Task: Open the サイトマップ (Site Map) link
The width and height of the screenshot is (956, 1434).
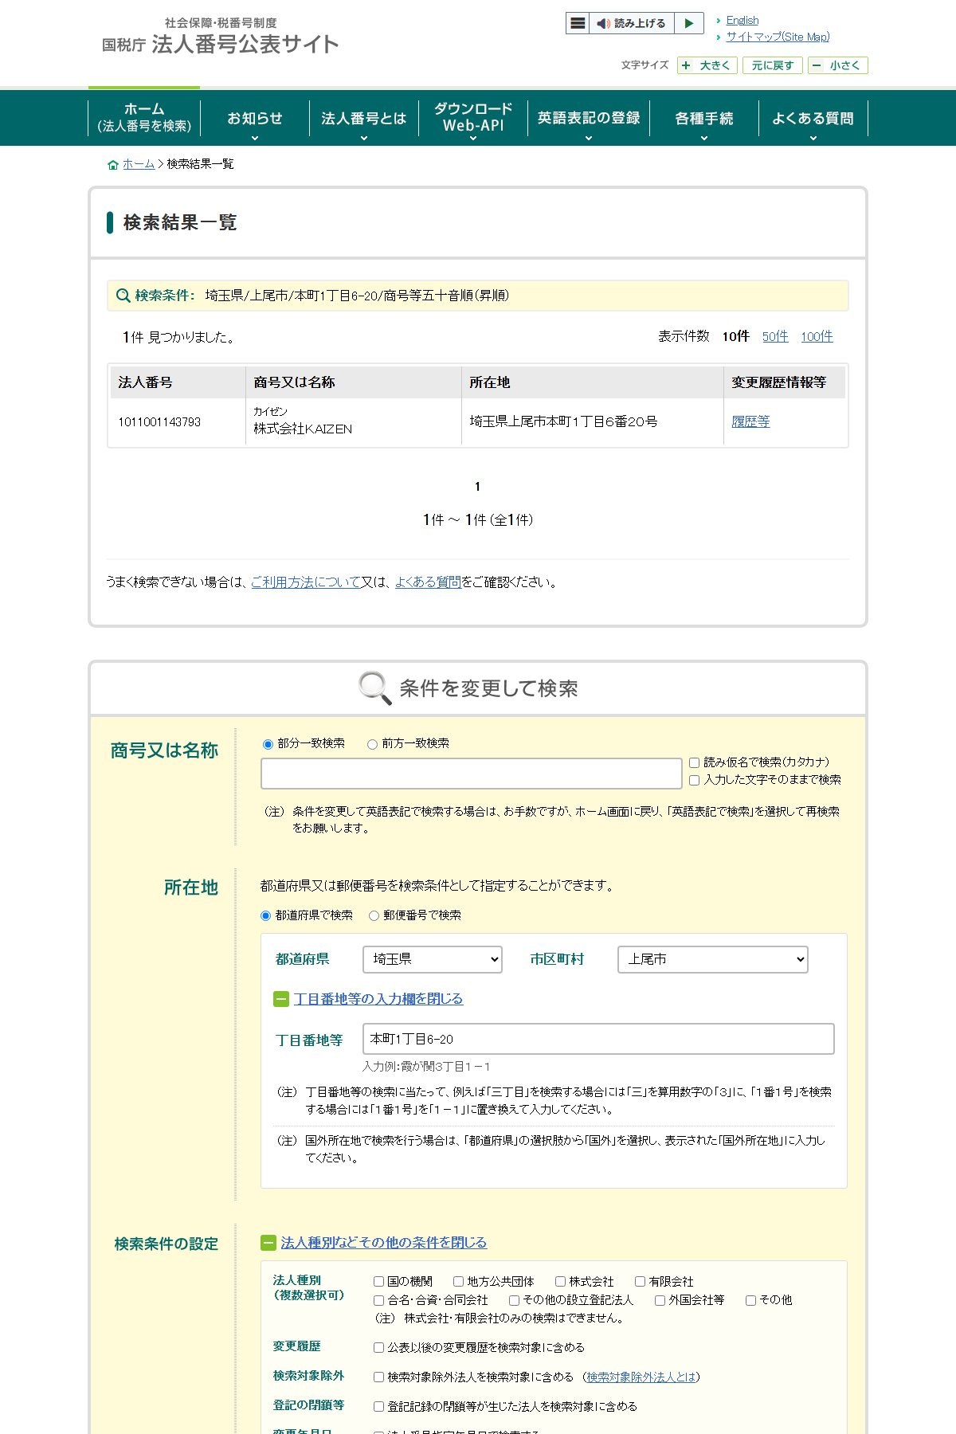Action: pos(778,37)
